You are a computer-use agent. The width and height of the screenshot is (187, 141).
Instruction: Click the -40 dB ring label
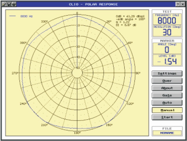(x=78, y=57)
